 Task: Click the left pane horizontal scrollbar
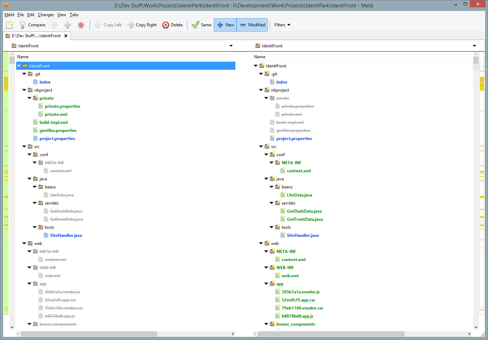(89, 334)
